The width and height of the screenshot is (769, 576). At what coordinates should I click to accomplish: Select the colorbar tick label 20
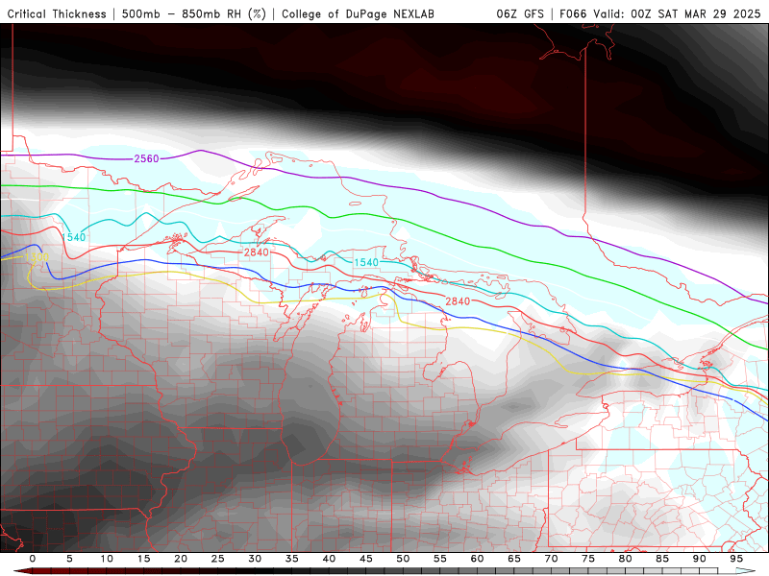(x=181, y=559)
